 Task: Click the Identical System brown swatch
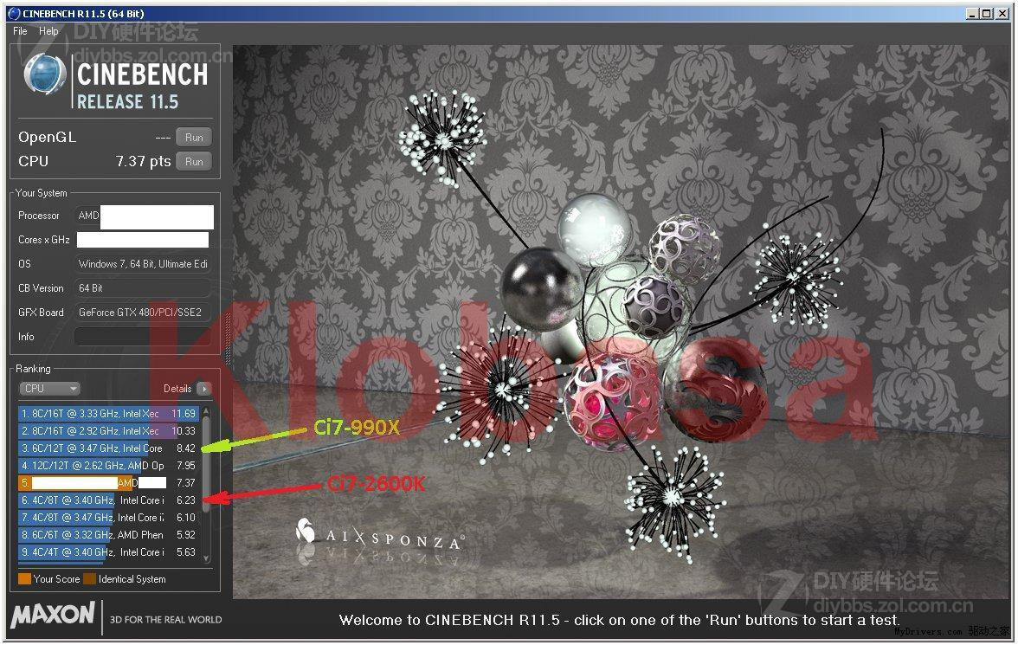pyautogui.click(x=90, y=578)
